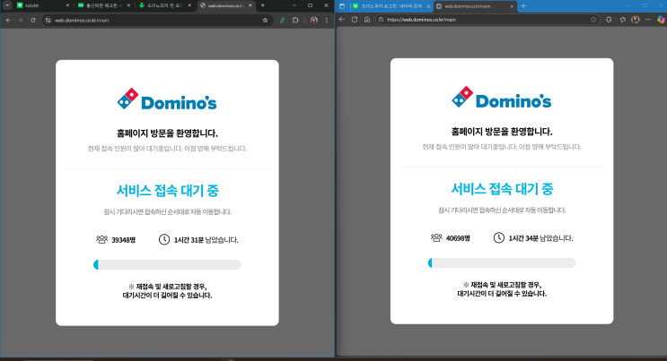This screenshot has width=667, height=361.
Task: Minimize the Chrome window
Action: coord(294,5)
